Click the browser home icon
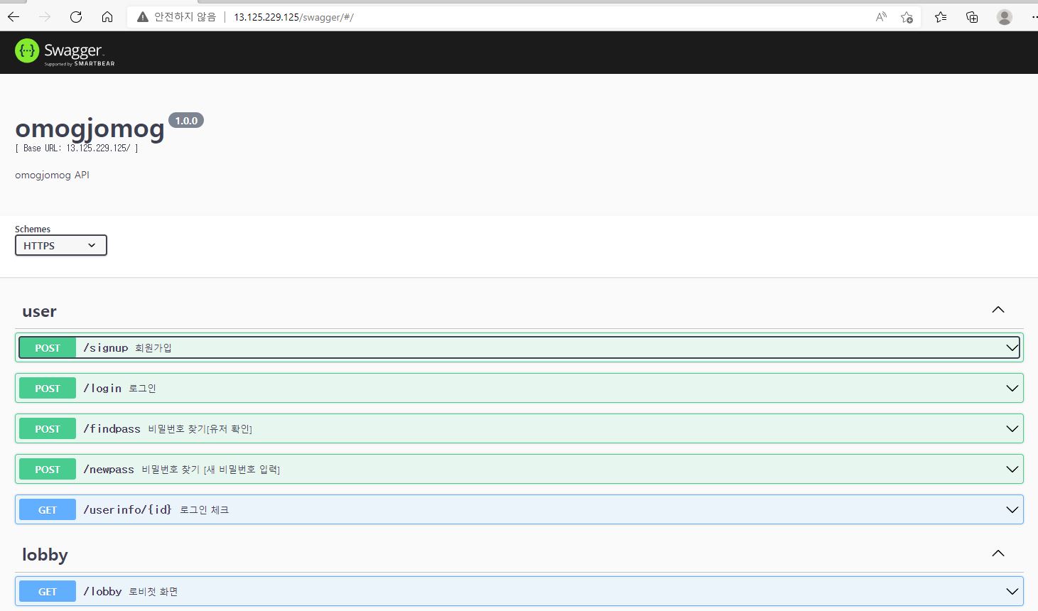Screen dimensions: 1038x611 point(107,16)
